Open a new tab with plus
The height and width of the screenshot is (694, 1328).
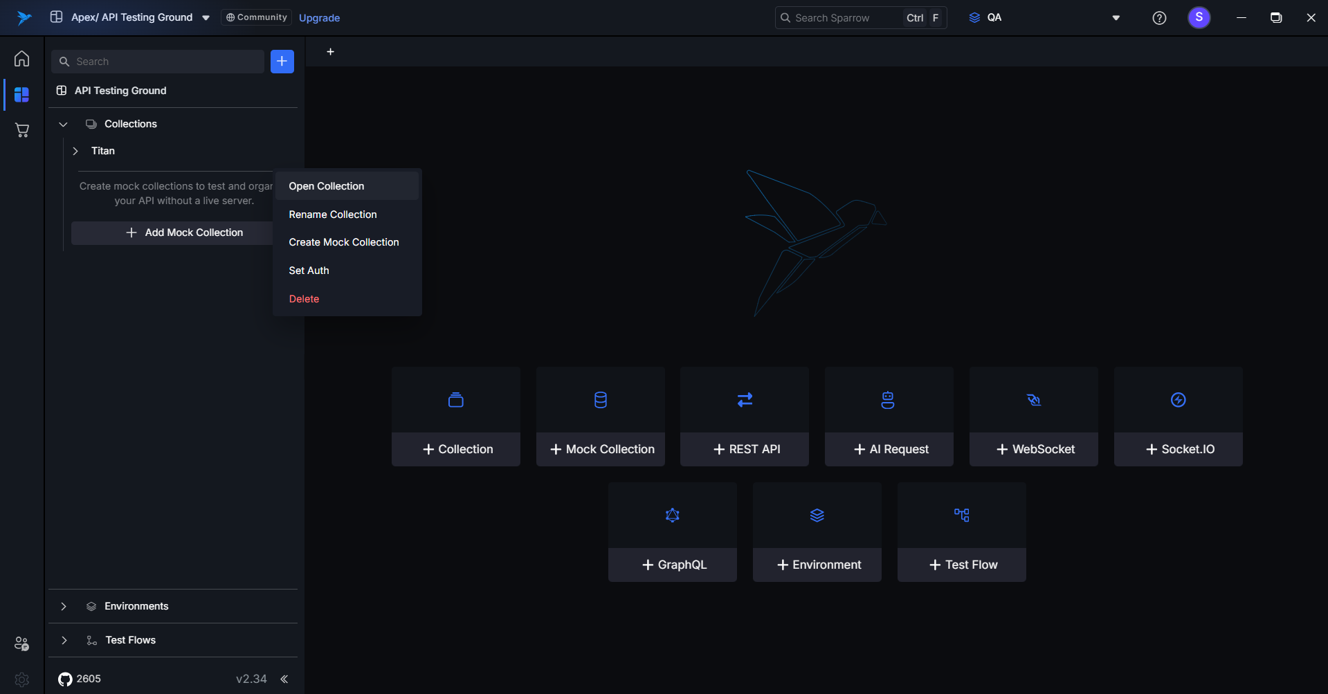[x=331, y=52]
